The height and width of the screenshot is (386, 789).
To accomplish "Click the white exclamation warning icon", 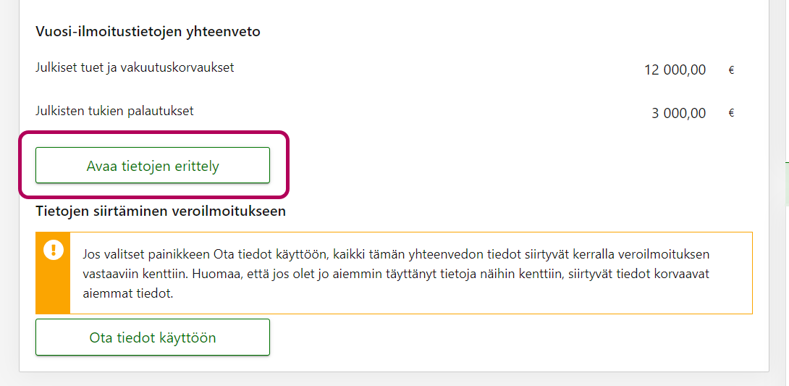I will [x=53, y=251].
